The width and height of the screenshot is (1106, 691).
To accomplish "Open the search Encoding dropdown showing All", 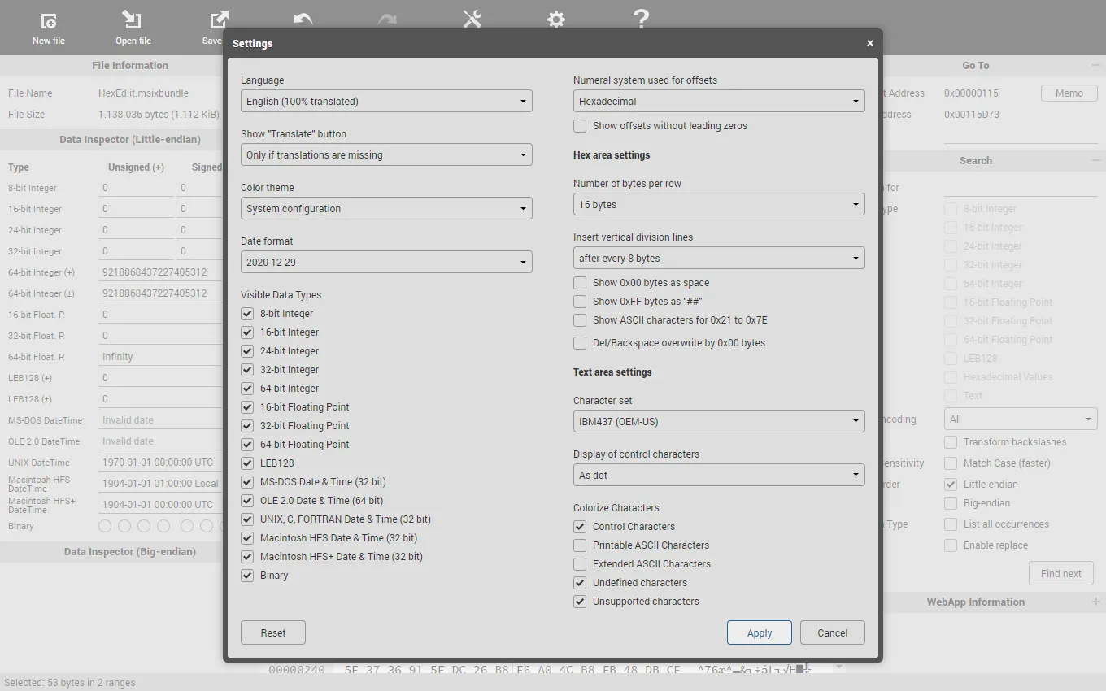I will point(1021,419).
